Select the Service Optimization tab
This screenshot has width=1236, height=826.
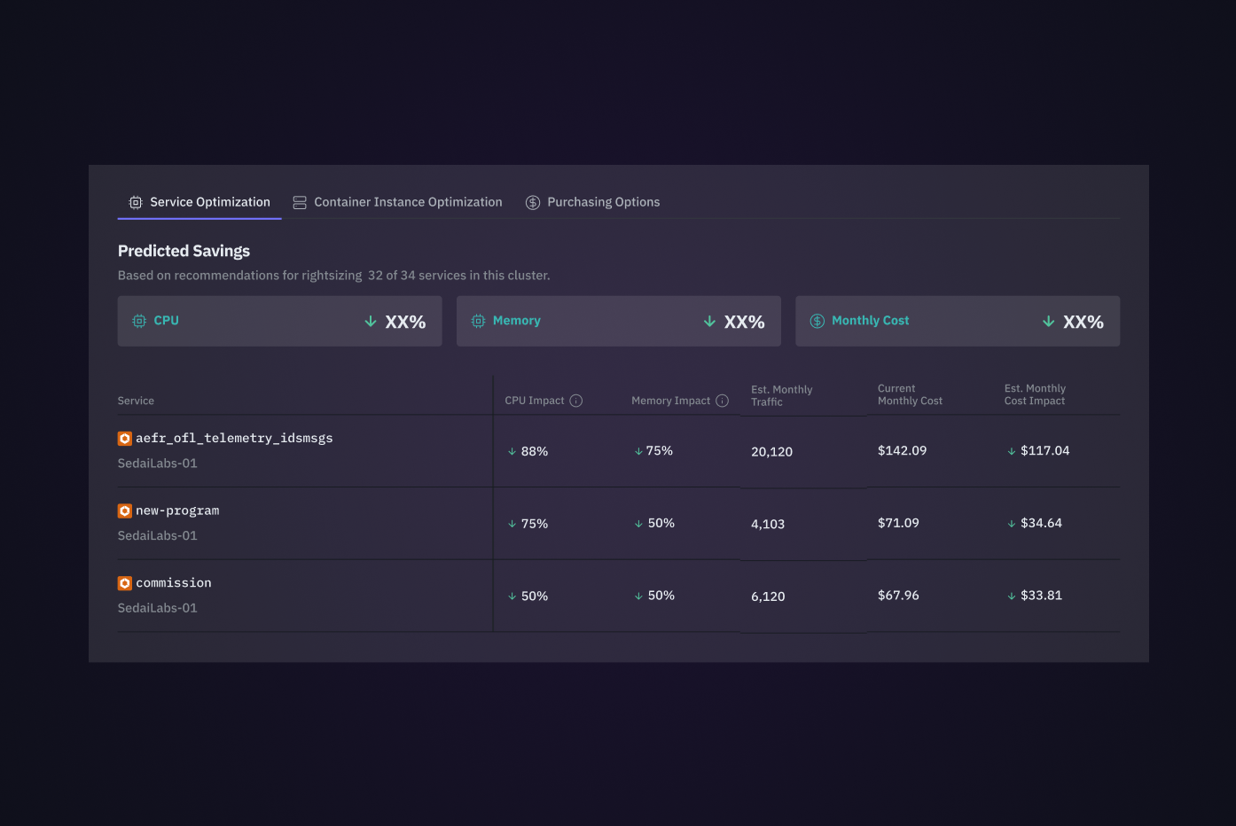(209, 202)
